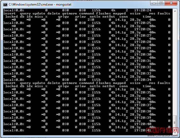Click the top 'faults' column header

click(x=164, y=13)
